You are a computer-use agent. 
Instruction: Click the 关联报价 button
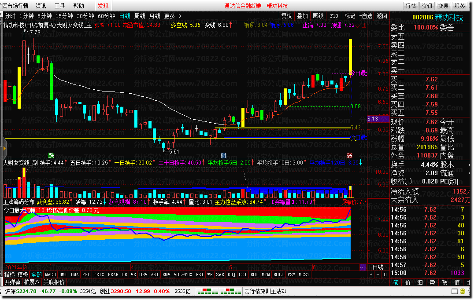[x=54, y=282]
